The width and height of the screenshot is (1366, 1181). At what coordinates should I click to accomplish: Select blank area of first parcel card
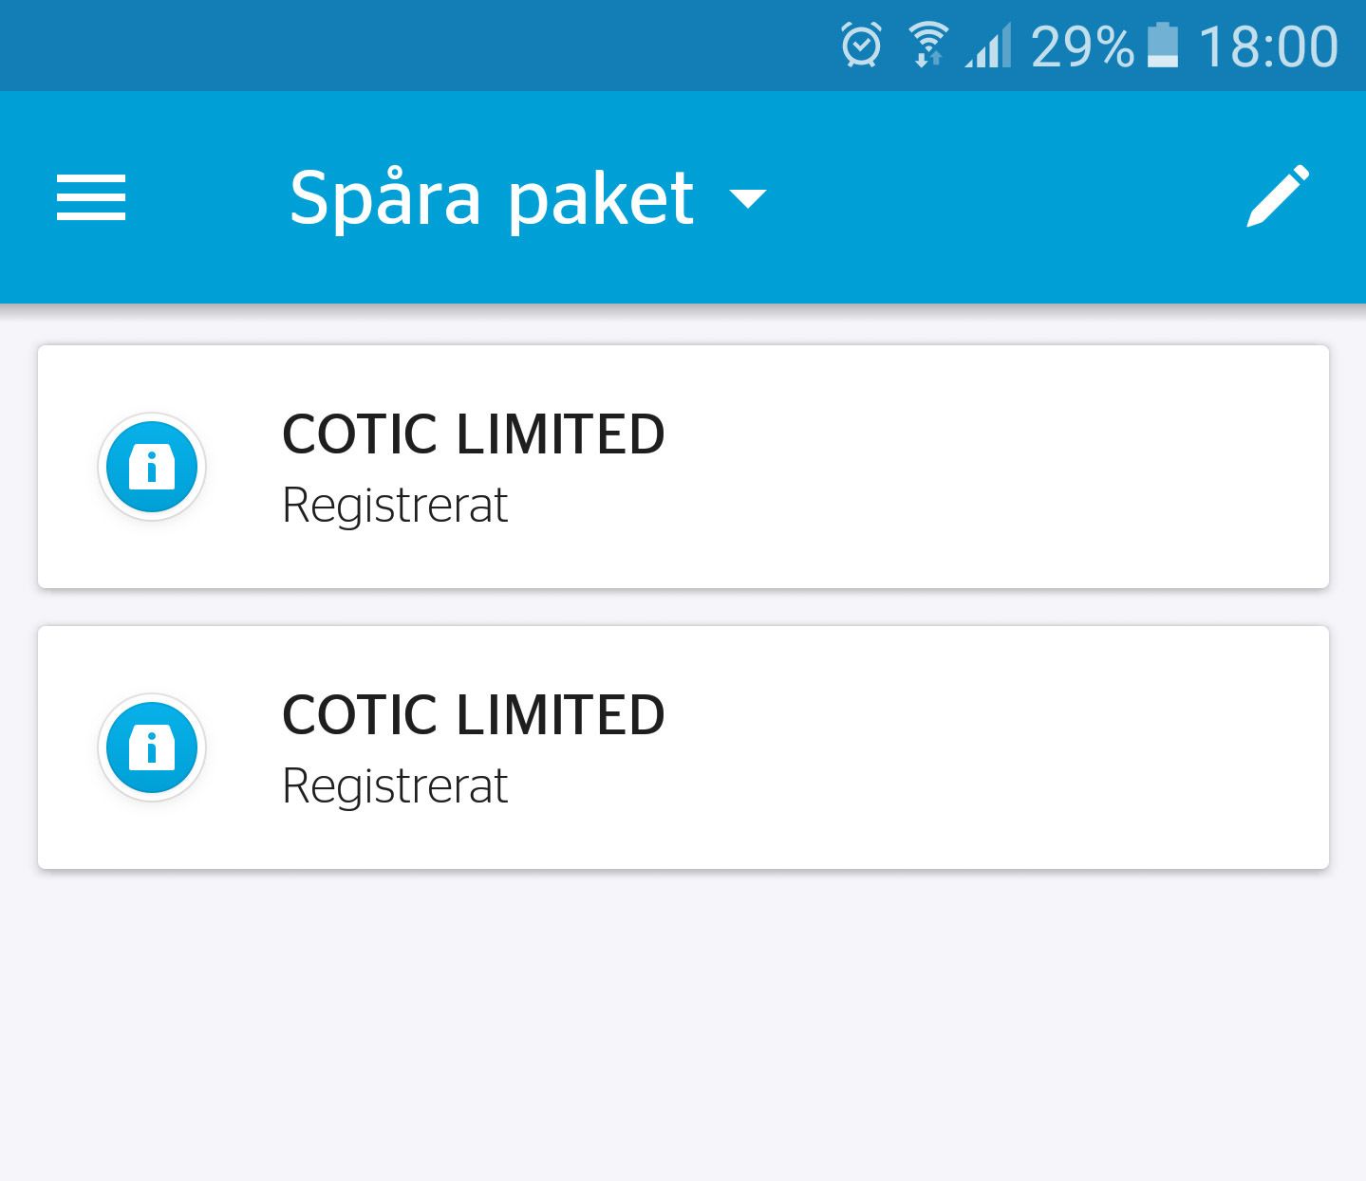[997, 467]
